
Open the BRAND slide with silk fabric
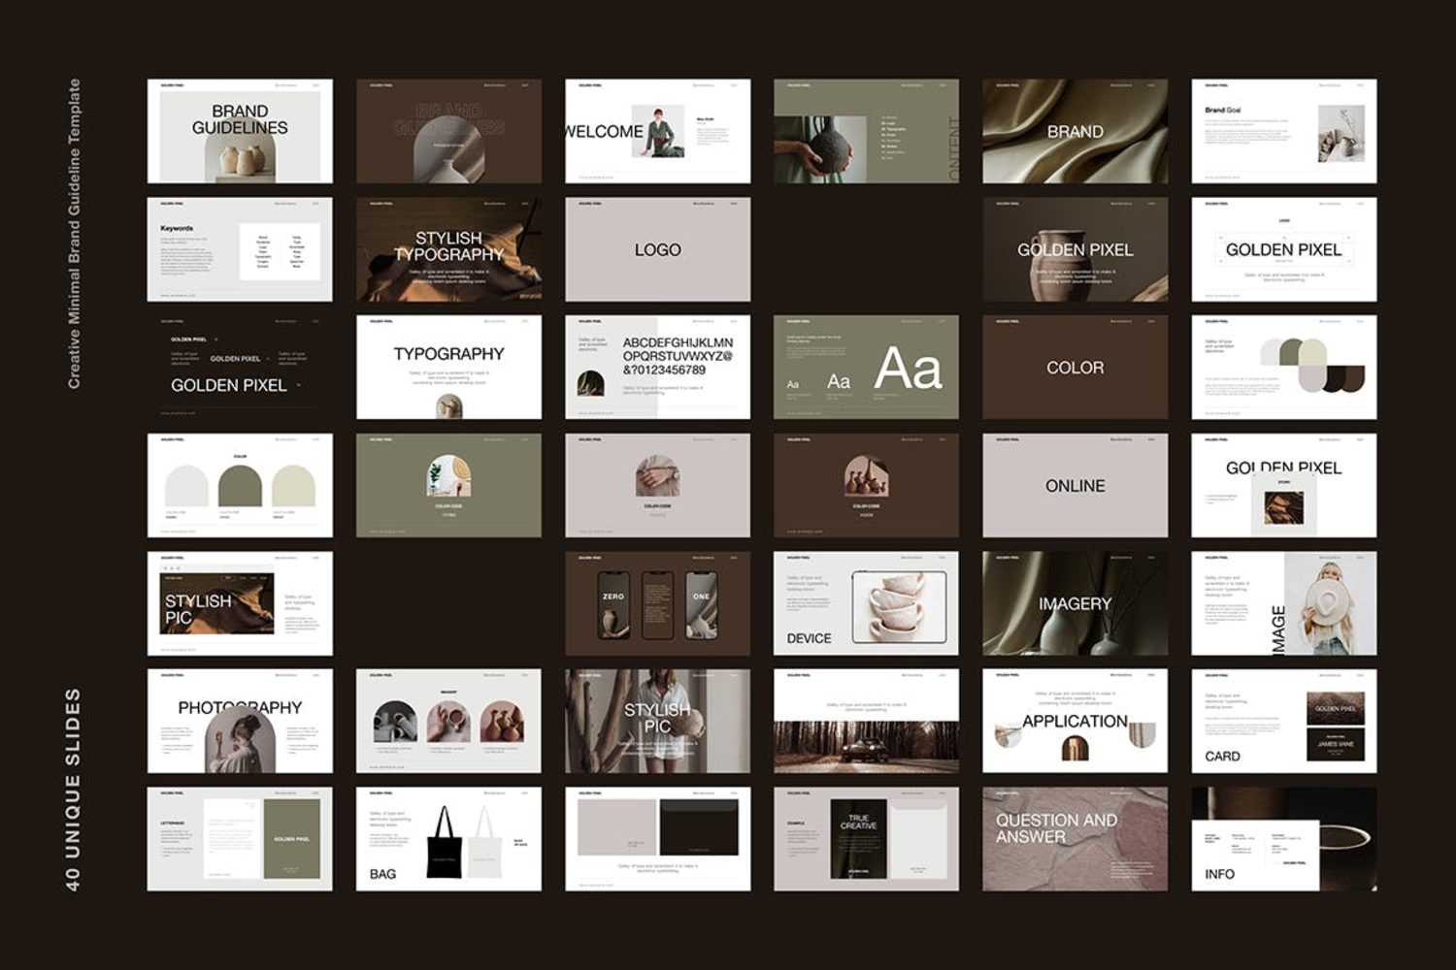tap(1075, 131)
